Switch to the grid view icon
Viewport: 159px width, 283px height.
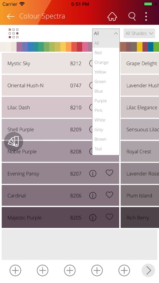coord(13,33)
